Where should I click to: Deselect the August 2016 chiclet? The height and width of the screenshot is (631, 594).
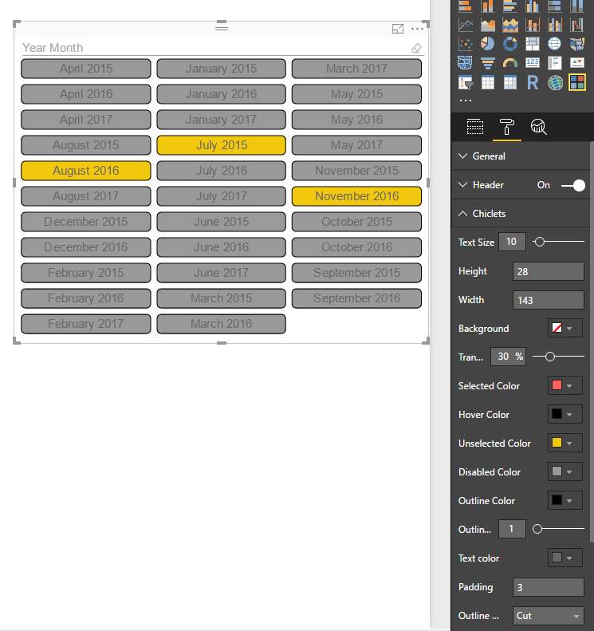click(x=86, y=171)
